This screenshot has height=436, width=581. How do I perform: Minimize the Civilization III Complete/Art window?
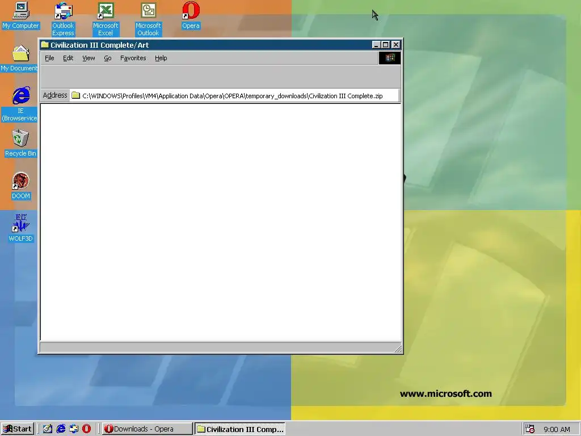(x=376, y=45)
